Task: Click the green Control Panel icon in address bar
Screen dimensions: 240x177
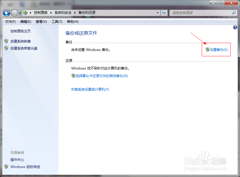Action: coord(25,13)
